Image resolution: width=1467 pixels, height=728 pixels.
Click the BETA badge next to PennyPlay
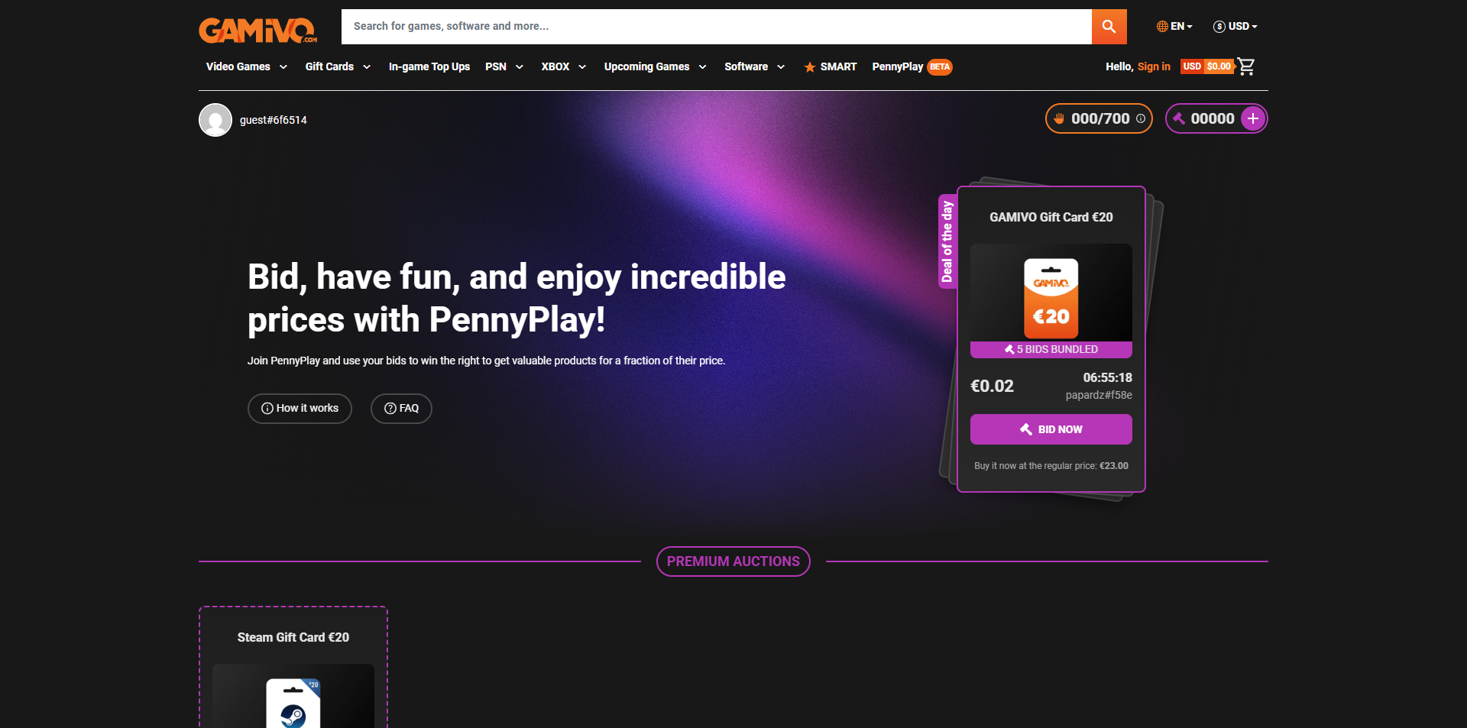pos(940,66)
